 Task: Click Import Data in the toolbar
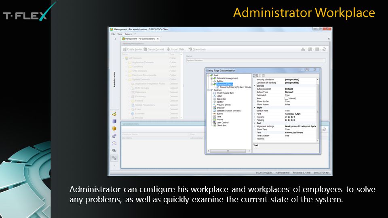pos(176,49)
